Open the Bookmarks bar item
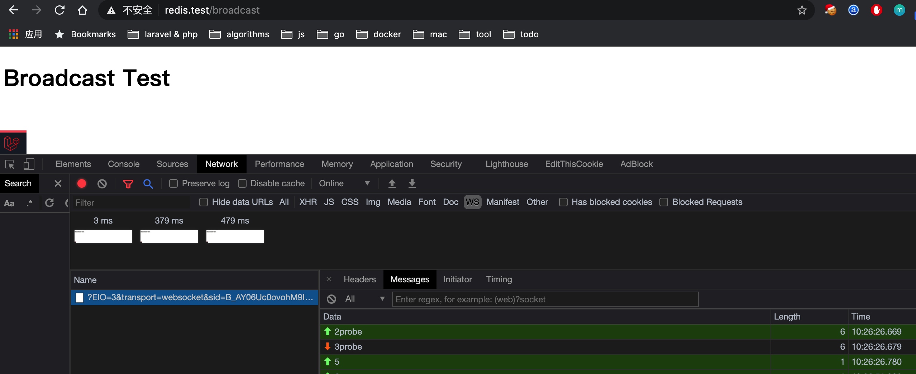 click(85, 34)
